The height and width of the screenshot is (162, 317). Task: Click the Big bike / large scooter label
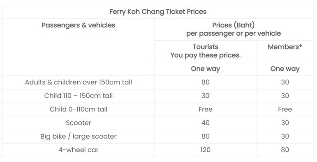click(79, 137)
